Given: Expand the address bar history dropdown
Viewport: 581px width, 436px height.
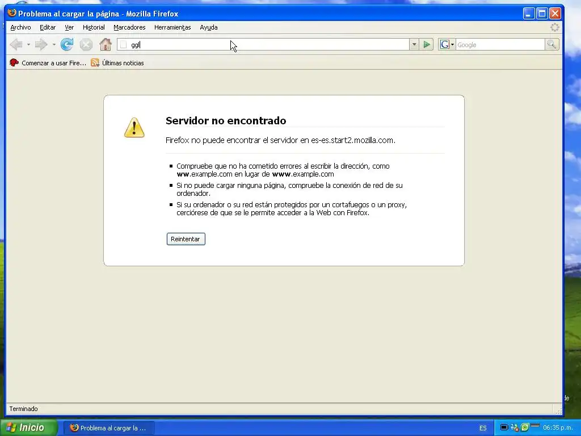Looking at the screenshot, I should [x=414, y=45].
